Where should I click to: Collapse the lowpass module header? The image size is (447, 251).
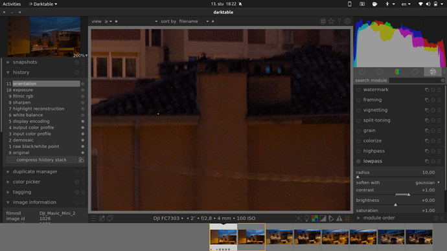pos(372,161)
